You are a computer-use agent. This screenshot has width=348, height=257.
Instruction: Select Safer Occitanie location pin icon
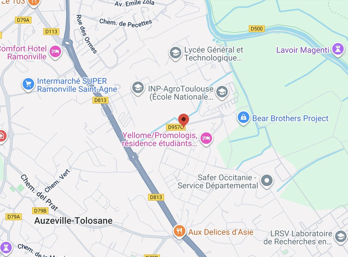click(267, 181)
